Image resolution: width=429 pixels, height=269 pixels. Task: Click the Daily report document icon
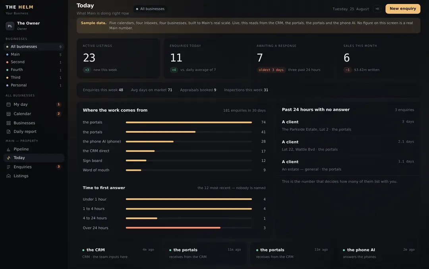(x=8, y=132)
